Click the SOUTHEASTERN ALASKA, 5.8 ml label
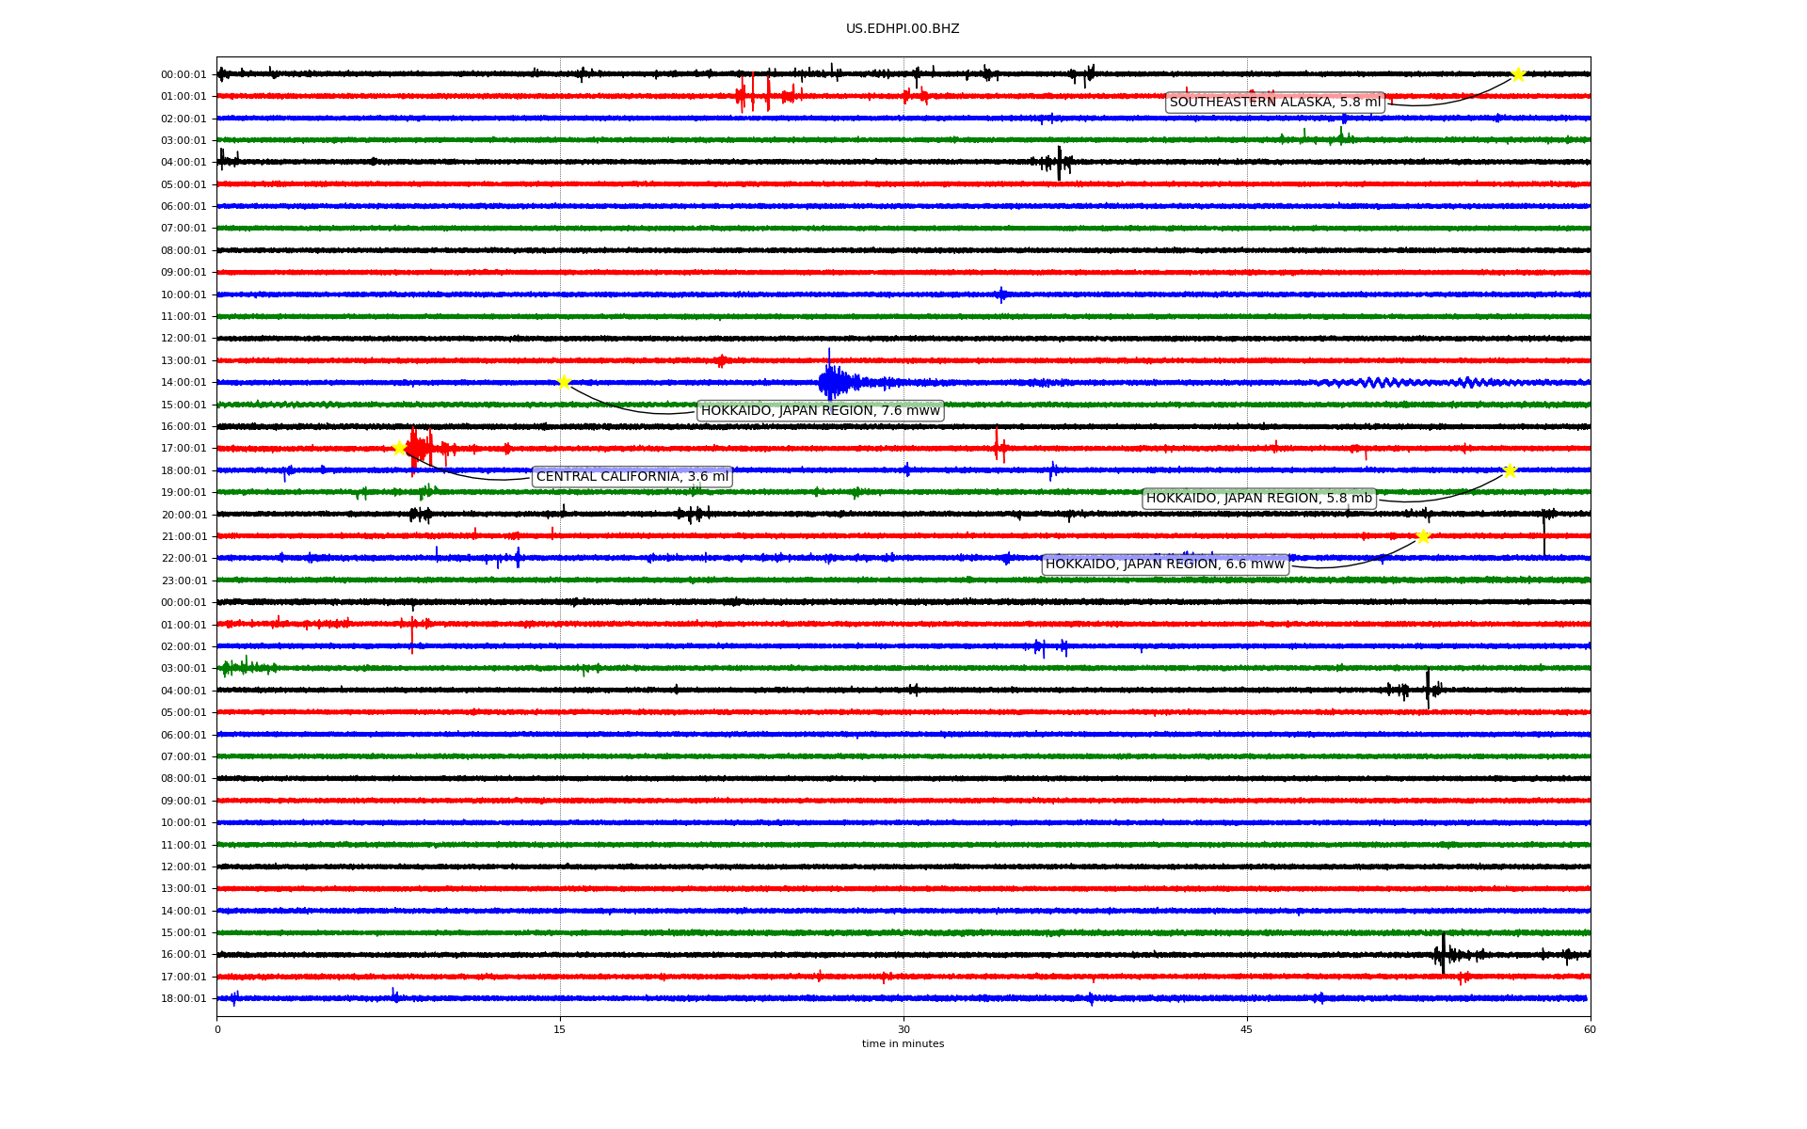The image size is (1807, 1129). coord(1274,103)
